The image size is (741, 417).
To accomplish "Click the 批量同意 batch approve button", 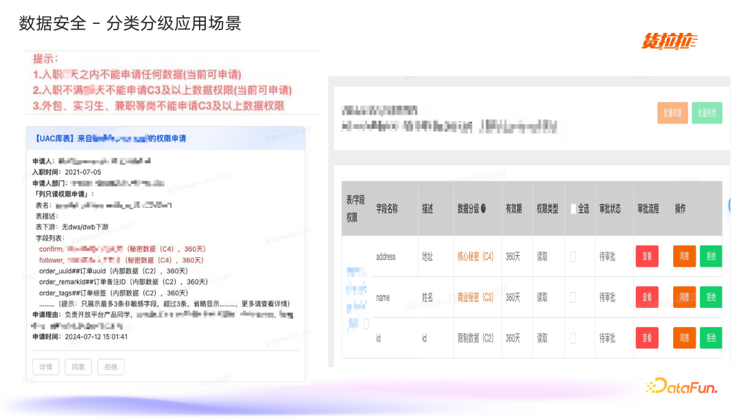I will pos(672,113).
